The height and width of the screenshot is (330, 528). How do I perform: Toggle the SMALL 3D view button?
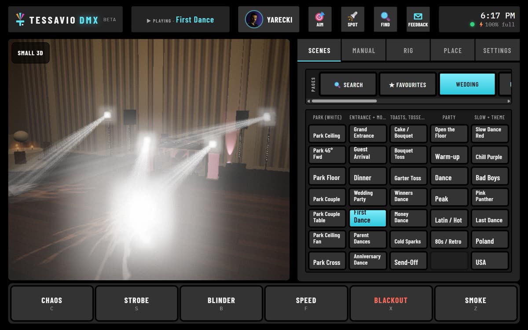[x=30, y=53]
